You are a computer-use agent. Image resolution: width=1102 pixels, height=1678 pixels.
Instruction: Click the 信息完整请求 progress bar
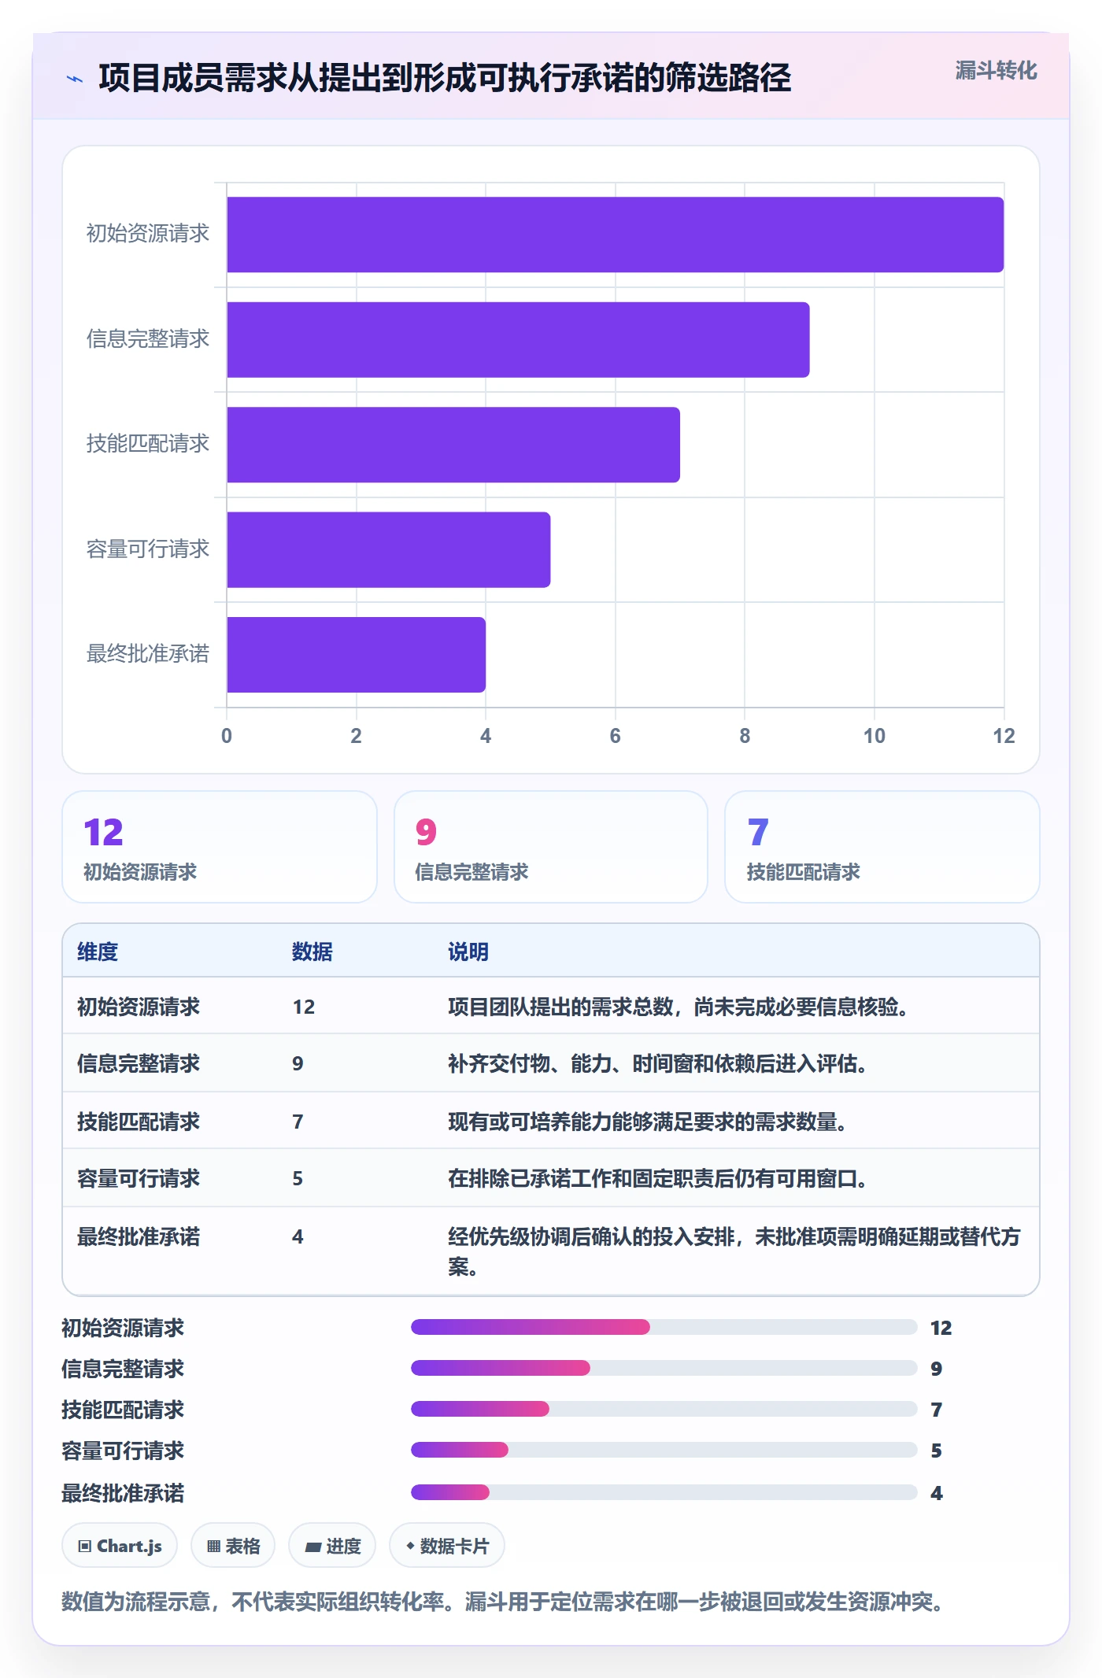pos(664,1368)
